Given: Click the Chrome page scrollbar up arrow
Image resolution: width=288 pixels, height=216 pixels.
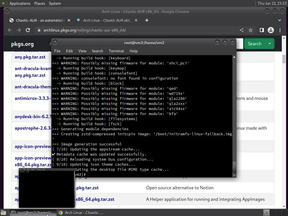Looking at the screenshot, I should tap(284, 38).
